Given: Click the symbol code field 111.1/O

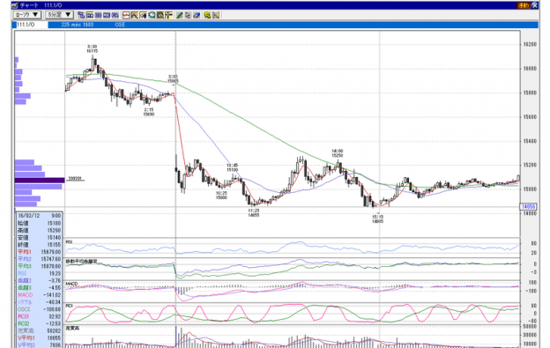Looking at the screenshot, I should click(30, 25).
